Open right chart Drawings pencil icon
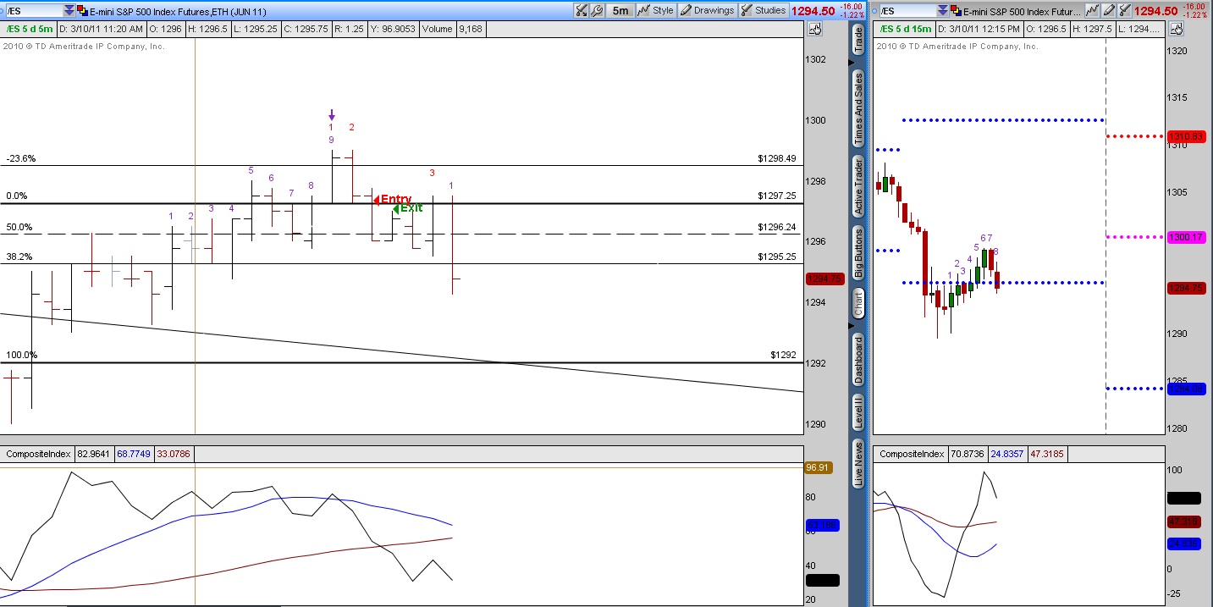The height and width of the screenshot is (607, 1213). [x=1108, y=10]
